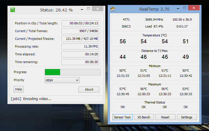The width and height of the screenshot is (209, 131).
Task: Click the Distance to TJ Max value 49
Action: [x=186, y=57]
